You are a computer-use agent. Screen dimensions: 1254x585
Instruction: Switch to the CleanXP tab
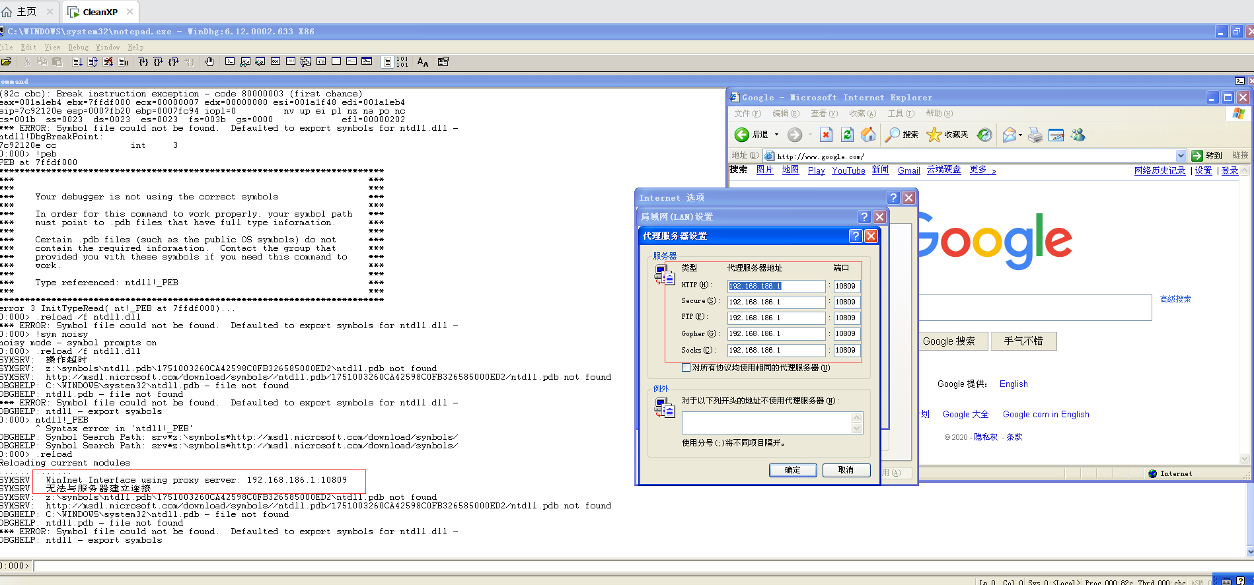(x=100, y=12)
